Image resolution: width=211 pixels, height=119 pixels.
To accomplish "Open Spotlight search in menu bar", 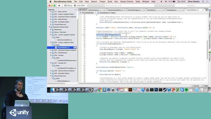I will pos(203,2).
